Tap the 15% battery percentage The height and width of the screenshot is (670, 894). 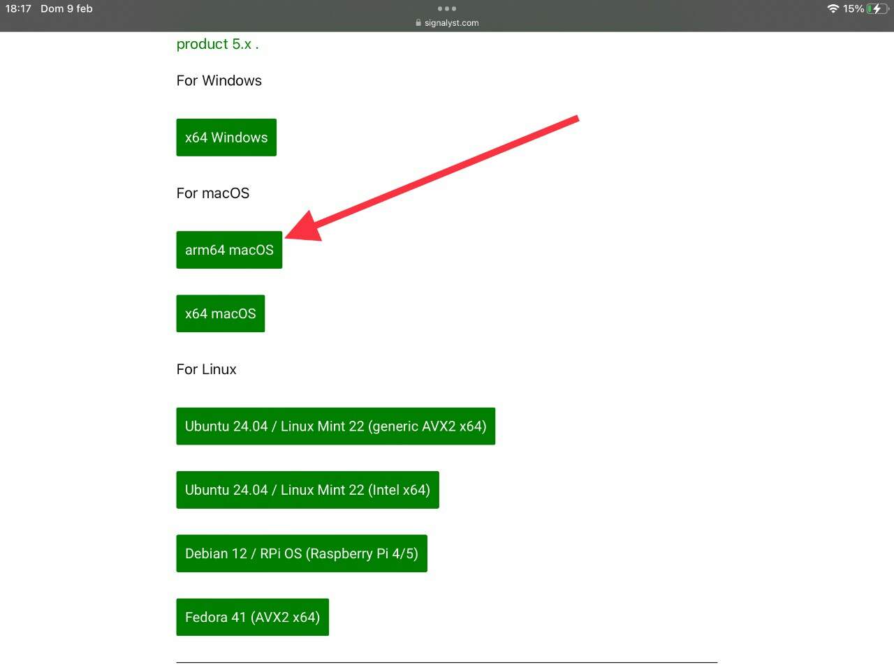coord(853,8)
